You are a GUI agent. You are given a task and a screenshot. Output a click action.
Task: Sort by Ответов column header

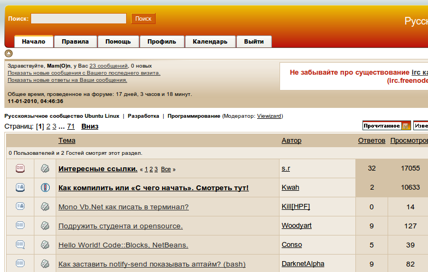click(372, 141)
